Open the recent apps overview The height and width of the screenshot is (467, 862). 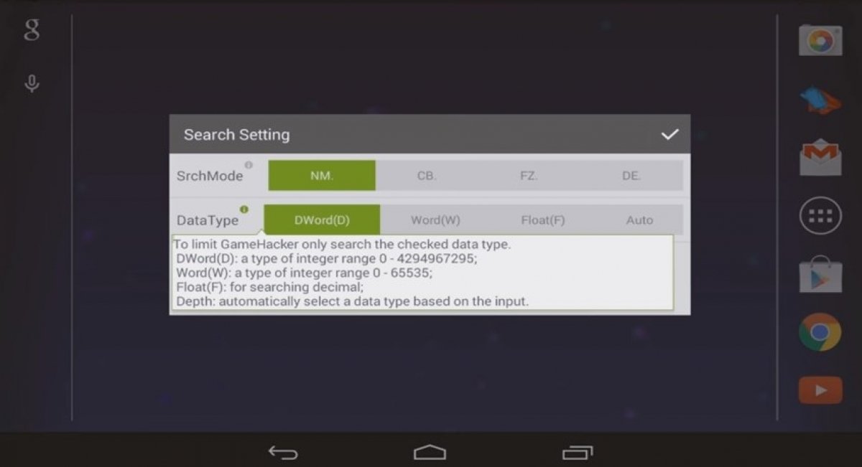point(578,452)
